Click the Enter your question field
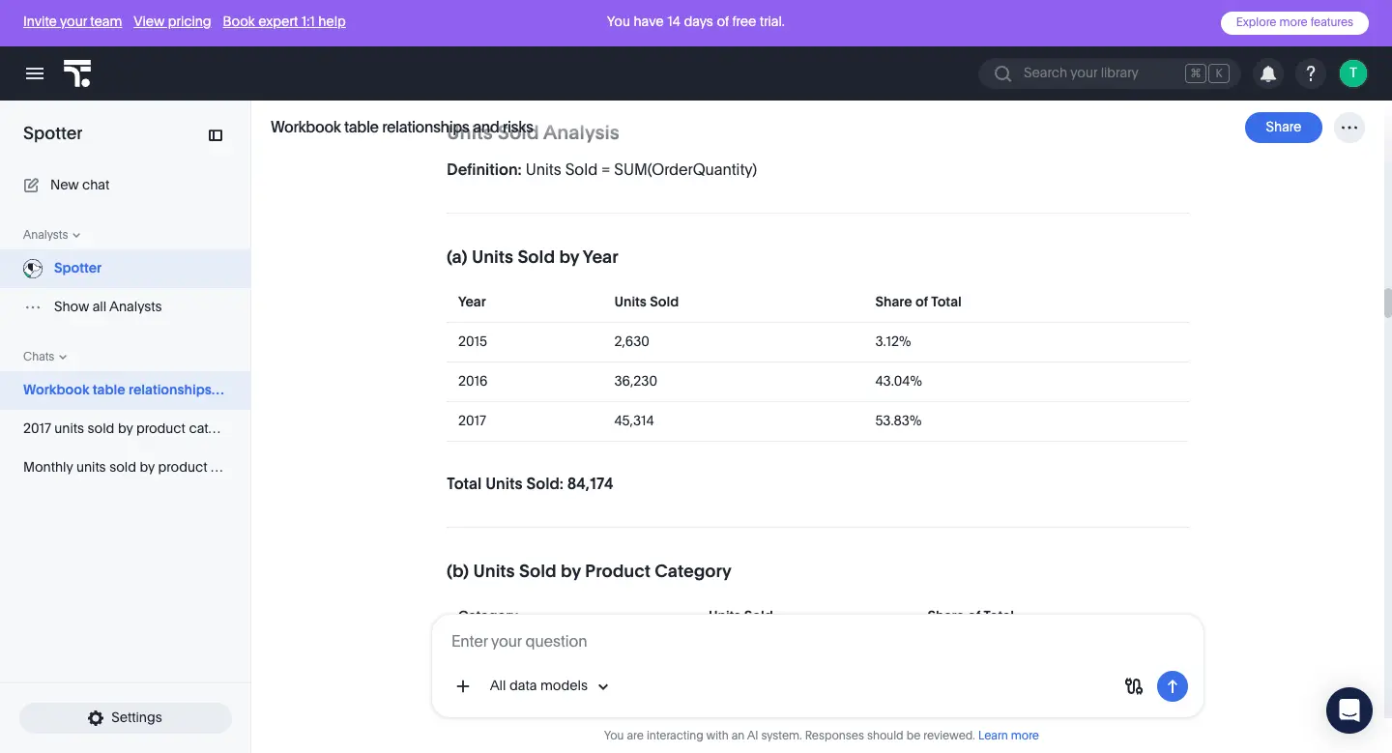Viewport: 1392px width, 753px height. tap(818, 642)
